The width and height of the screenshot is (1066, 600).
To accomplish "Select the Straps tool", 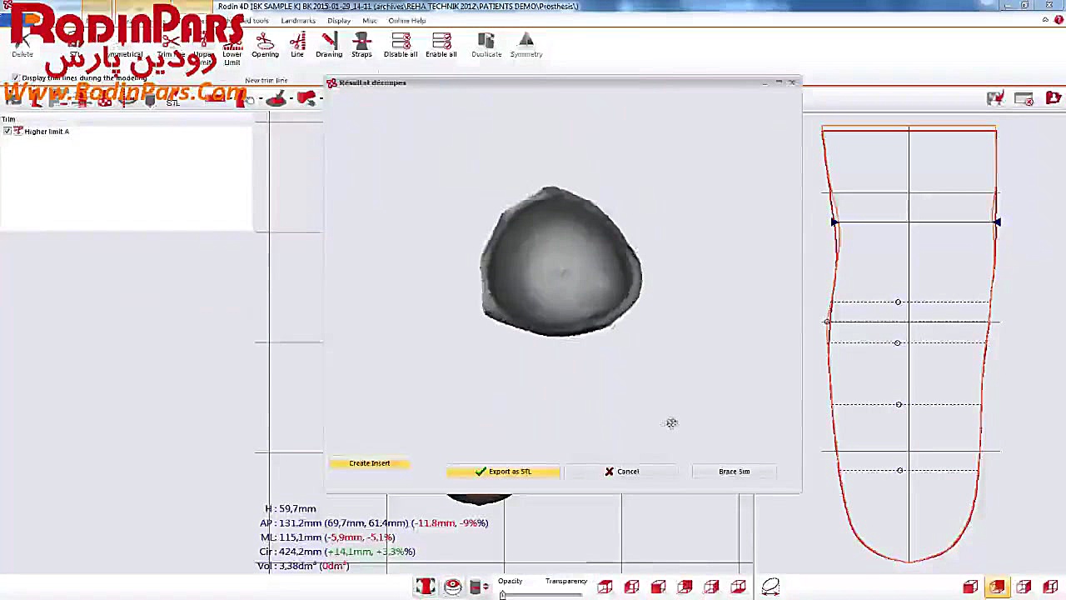I will tap(361, 42).
